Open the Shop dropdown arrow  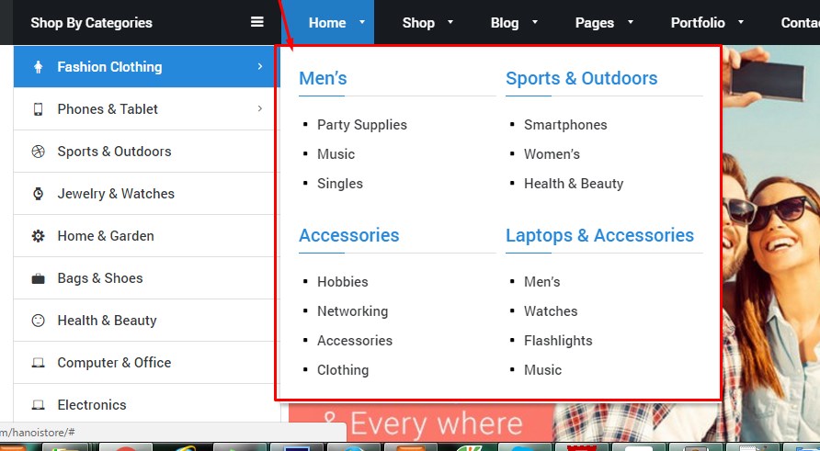pos(450,22)
